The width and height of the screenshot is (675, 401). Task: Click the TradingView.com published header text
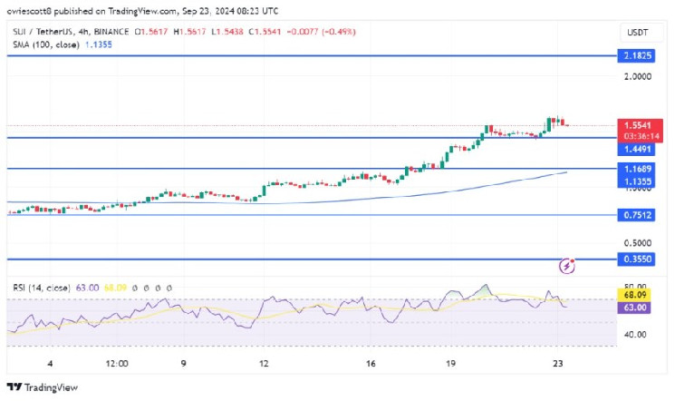pos(142,11)
